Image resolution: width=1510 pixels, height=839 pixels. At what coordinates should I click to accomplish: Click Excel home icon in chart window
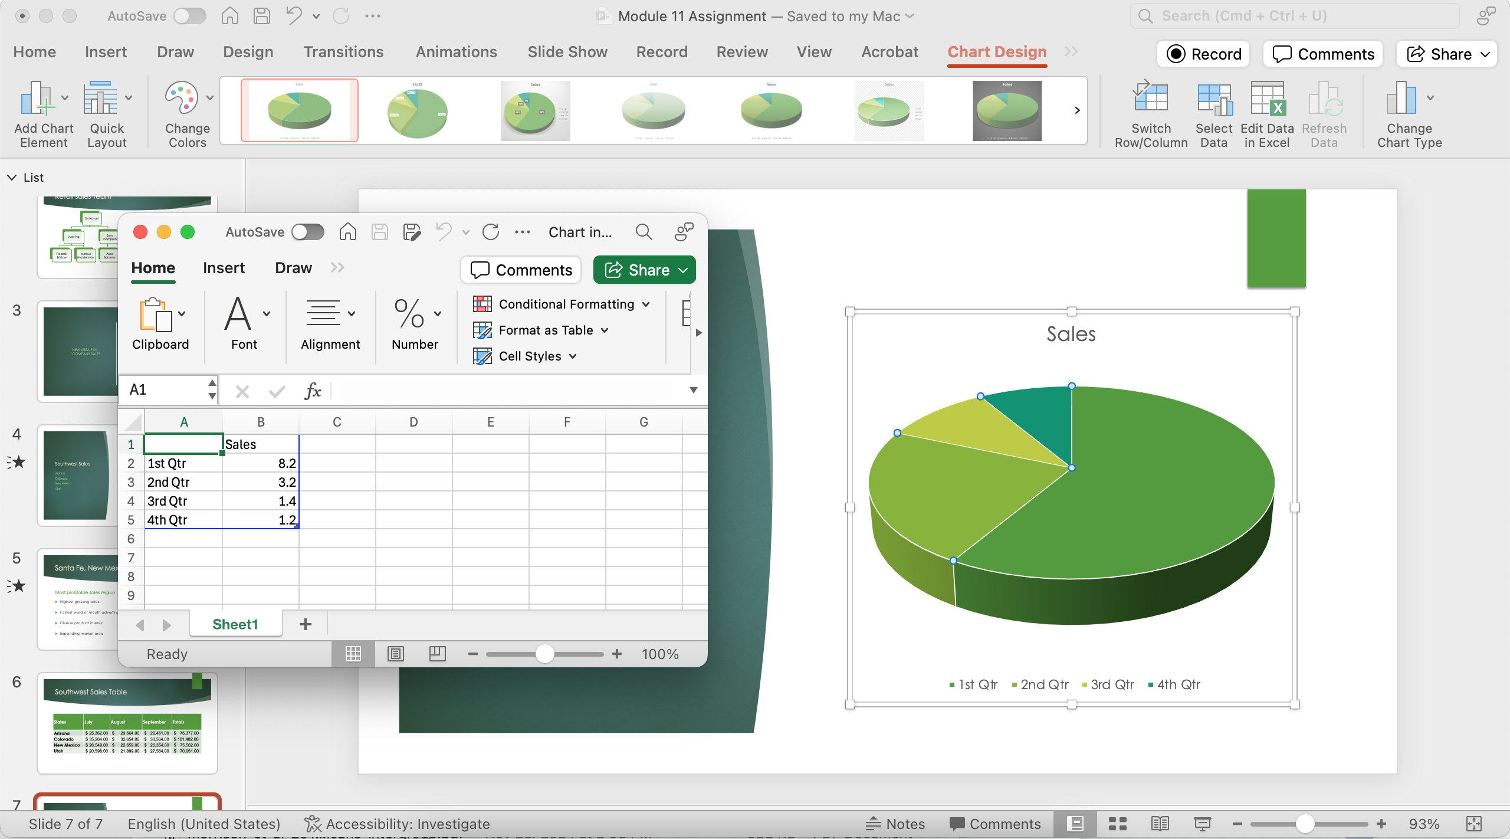pyautogui.click(x=348, y=232)
